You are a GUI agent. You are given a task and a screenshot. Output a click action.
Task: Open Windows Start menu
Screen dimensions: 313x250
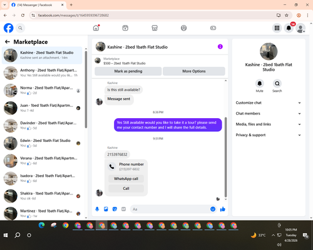[6, 235]
